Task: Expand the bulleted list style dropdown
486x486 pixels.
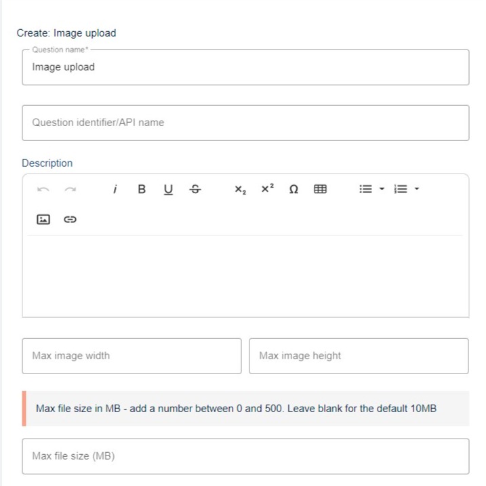Action: point(382,188)
